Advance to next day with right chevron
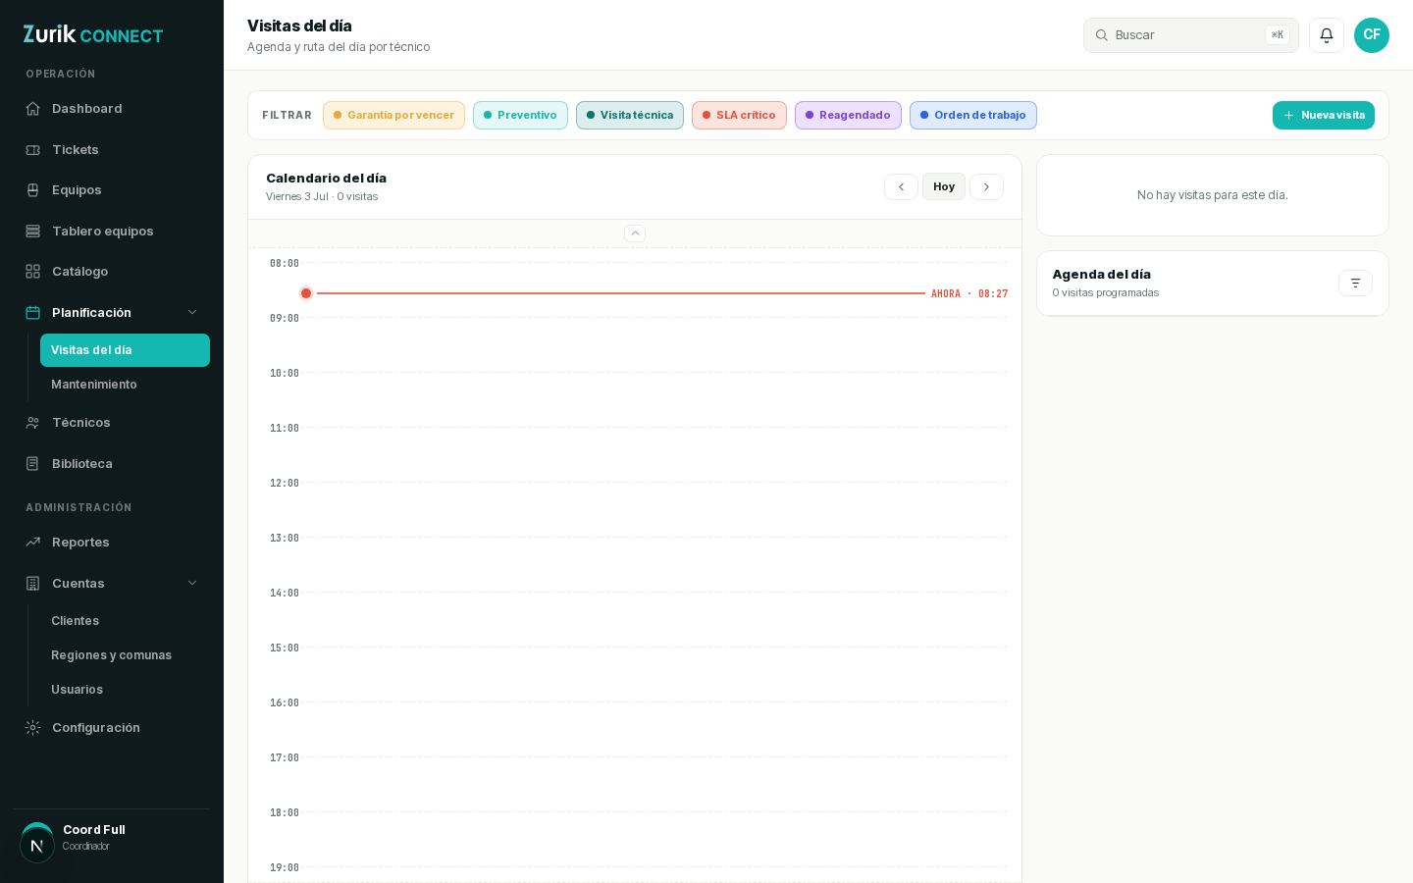 (986, 186)
